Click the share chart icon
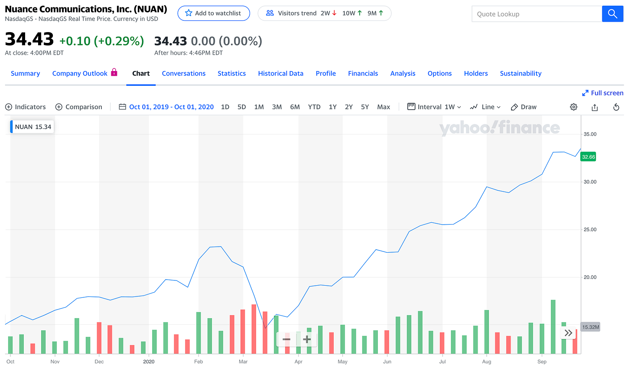Screen dimensions: 631x368 coord(595,107)
